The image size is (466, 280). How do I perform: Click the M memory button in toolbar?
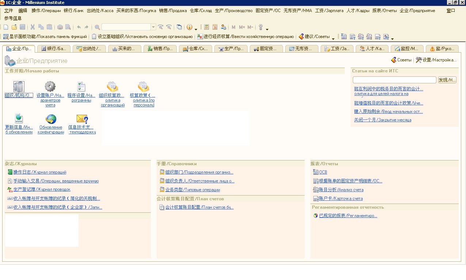234,27
